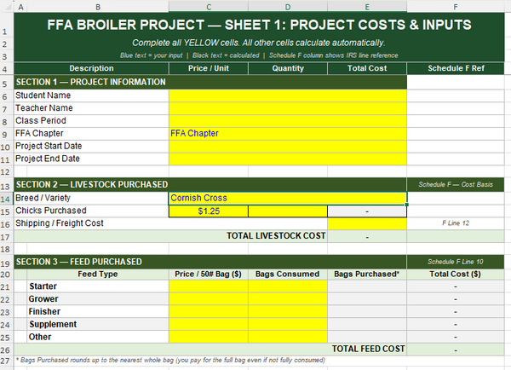Select column A header

20,7
